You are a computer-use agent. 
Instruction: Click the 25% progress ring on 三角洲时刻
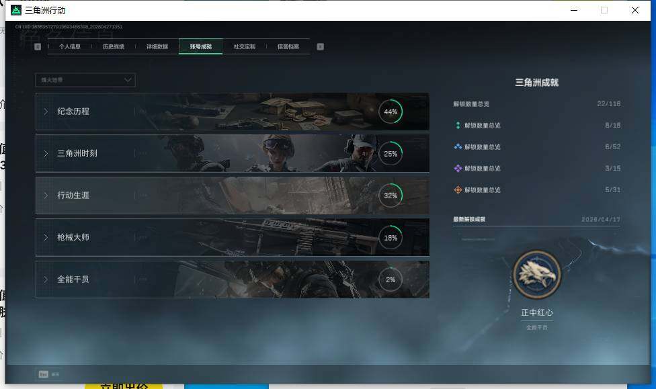pyautogui.click(x=391, y=153)
